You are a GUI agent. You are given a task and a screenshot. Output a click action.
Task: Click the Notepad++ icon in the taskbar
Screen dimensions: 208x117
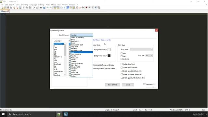tap(59, 114)
